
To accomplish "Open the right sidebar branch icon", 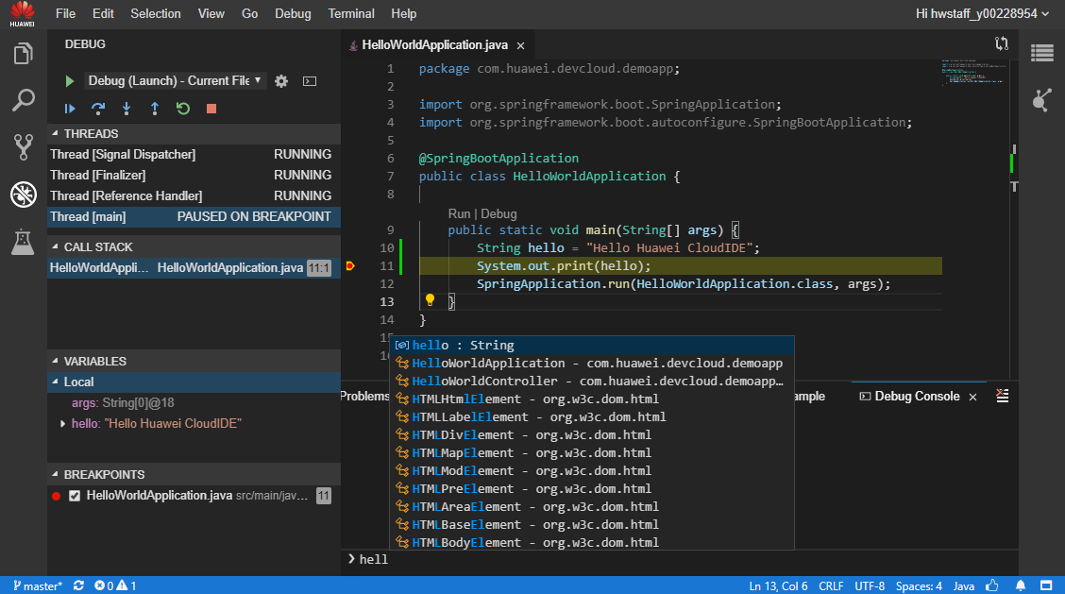I will (x=1042, y=101).
